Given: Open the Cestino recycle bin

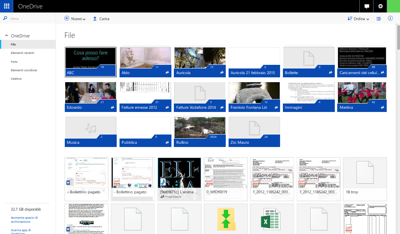Looking at the screenshot, I should tap(16, 79).
